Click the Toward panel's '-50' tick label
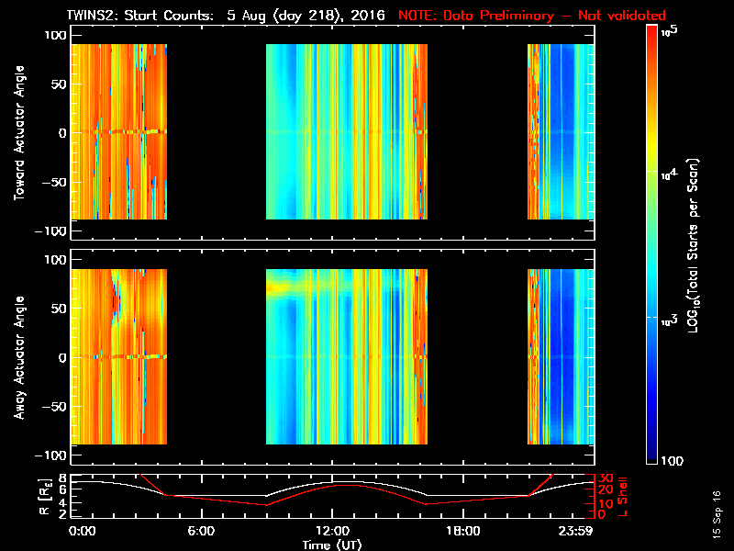 54,182
